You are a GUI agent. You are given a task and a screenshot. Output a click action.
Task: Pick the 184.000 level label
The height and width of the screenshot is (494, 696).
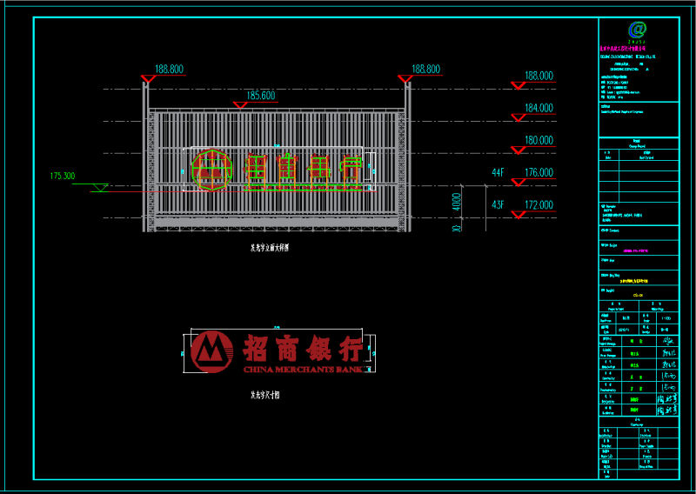point(539,109)
